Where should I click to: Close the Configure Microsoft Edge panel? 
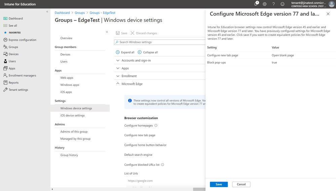[x=328, y=14]
